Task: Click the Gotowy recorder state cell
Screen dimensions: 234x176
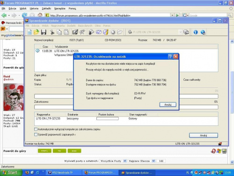Action: 133,119
